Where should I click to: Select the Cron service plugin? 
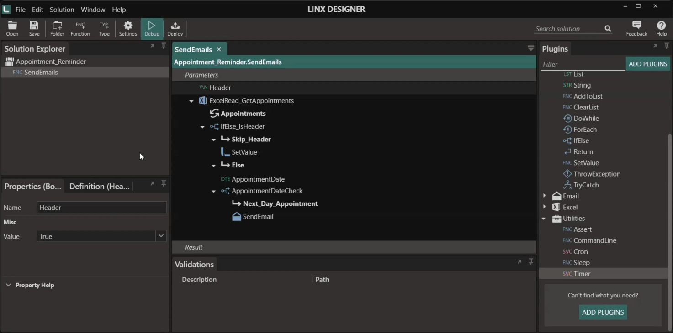575,251
